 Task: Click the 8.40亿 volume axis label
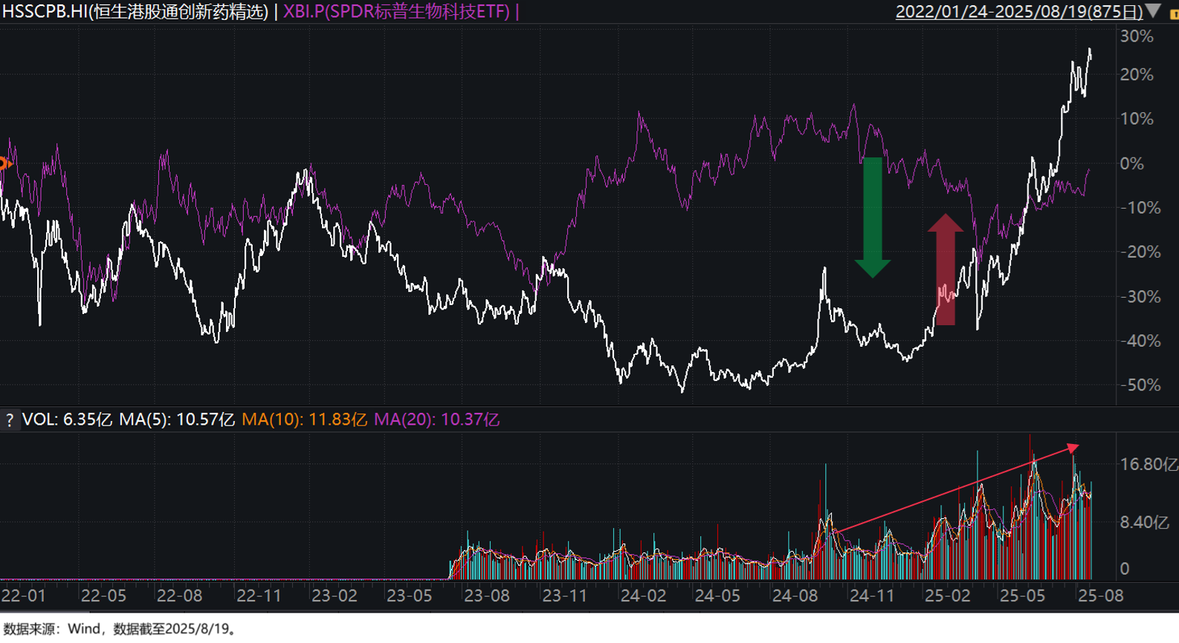pyautogui.click(x=1145, y=523)
